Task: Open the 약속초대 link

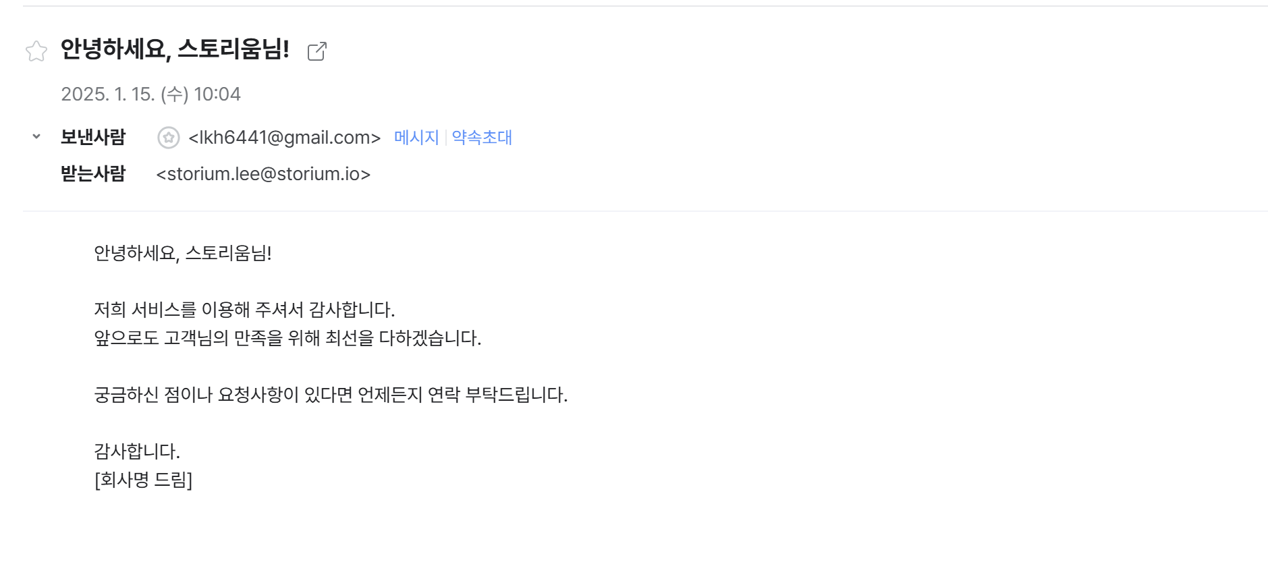Action: click(482, 138)
